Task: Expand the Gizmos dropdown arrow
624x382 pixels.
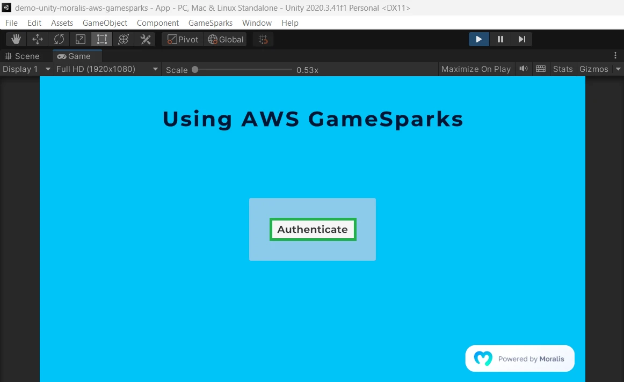Action: coord(618,69)
